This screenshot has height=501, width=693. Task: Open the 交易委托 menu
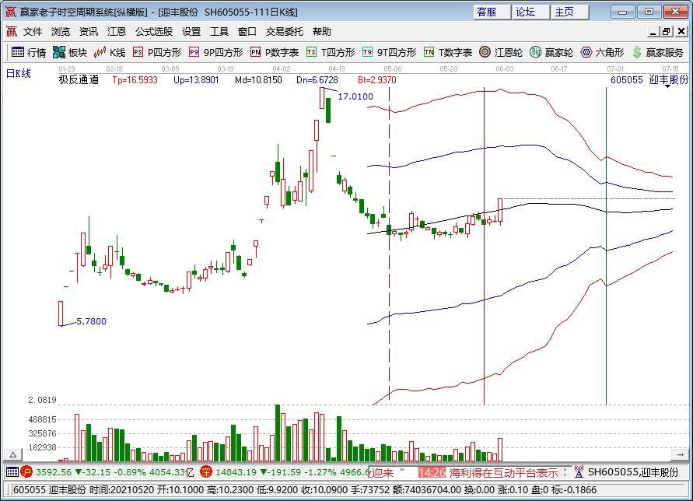tap(284, 31)
